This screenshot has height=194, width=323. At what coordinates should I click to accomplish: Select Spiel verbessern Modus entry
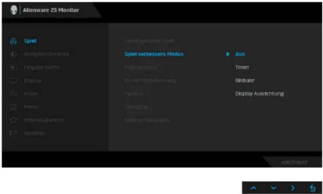[154, 54]
